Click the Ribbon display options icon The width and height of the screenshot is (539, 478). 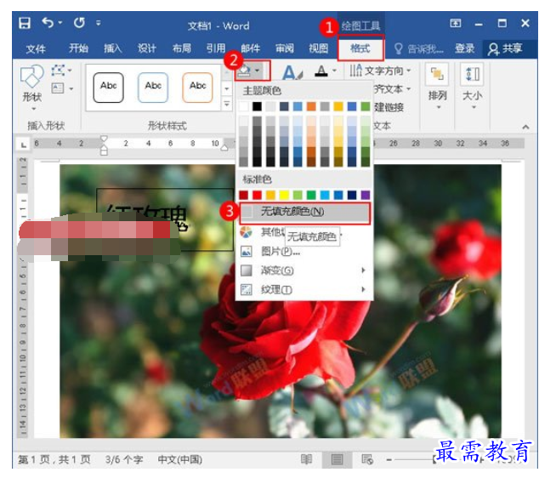coord(455,23)
